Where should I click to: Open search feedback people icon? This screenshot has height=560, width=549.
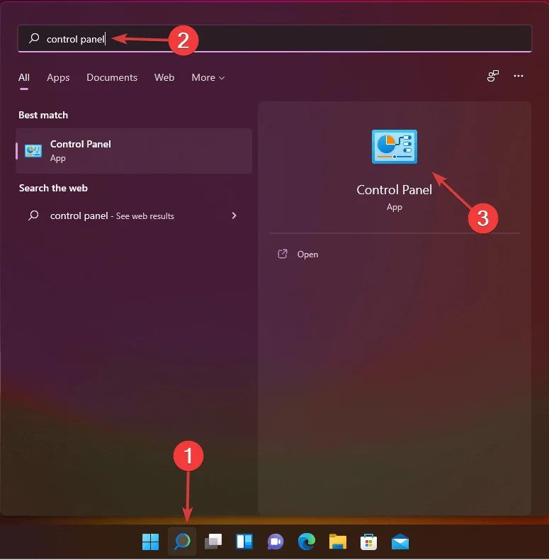tap(492, 76)
